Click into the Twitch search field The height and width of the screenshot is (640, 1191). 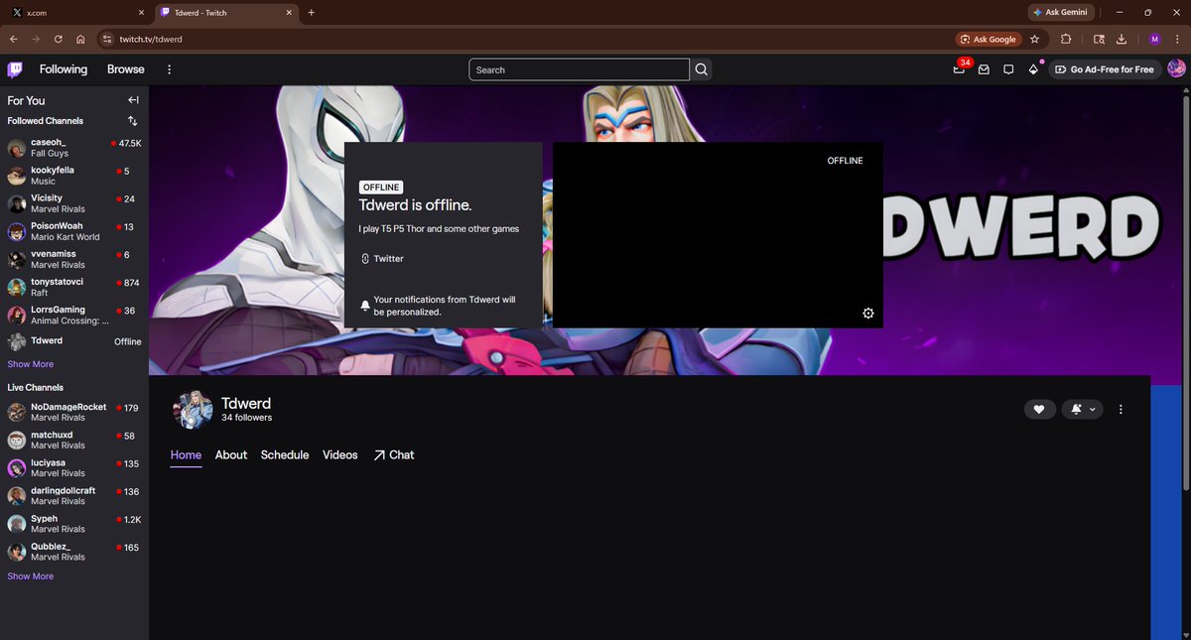pos(579,69)
